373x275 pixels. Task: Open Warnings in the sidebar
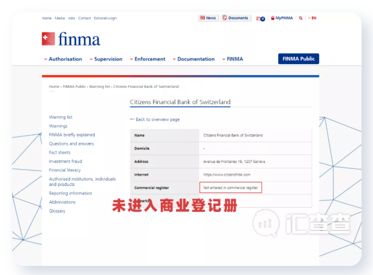(58, 126)
